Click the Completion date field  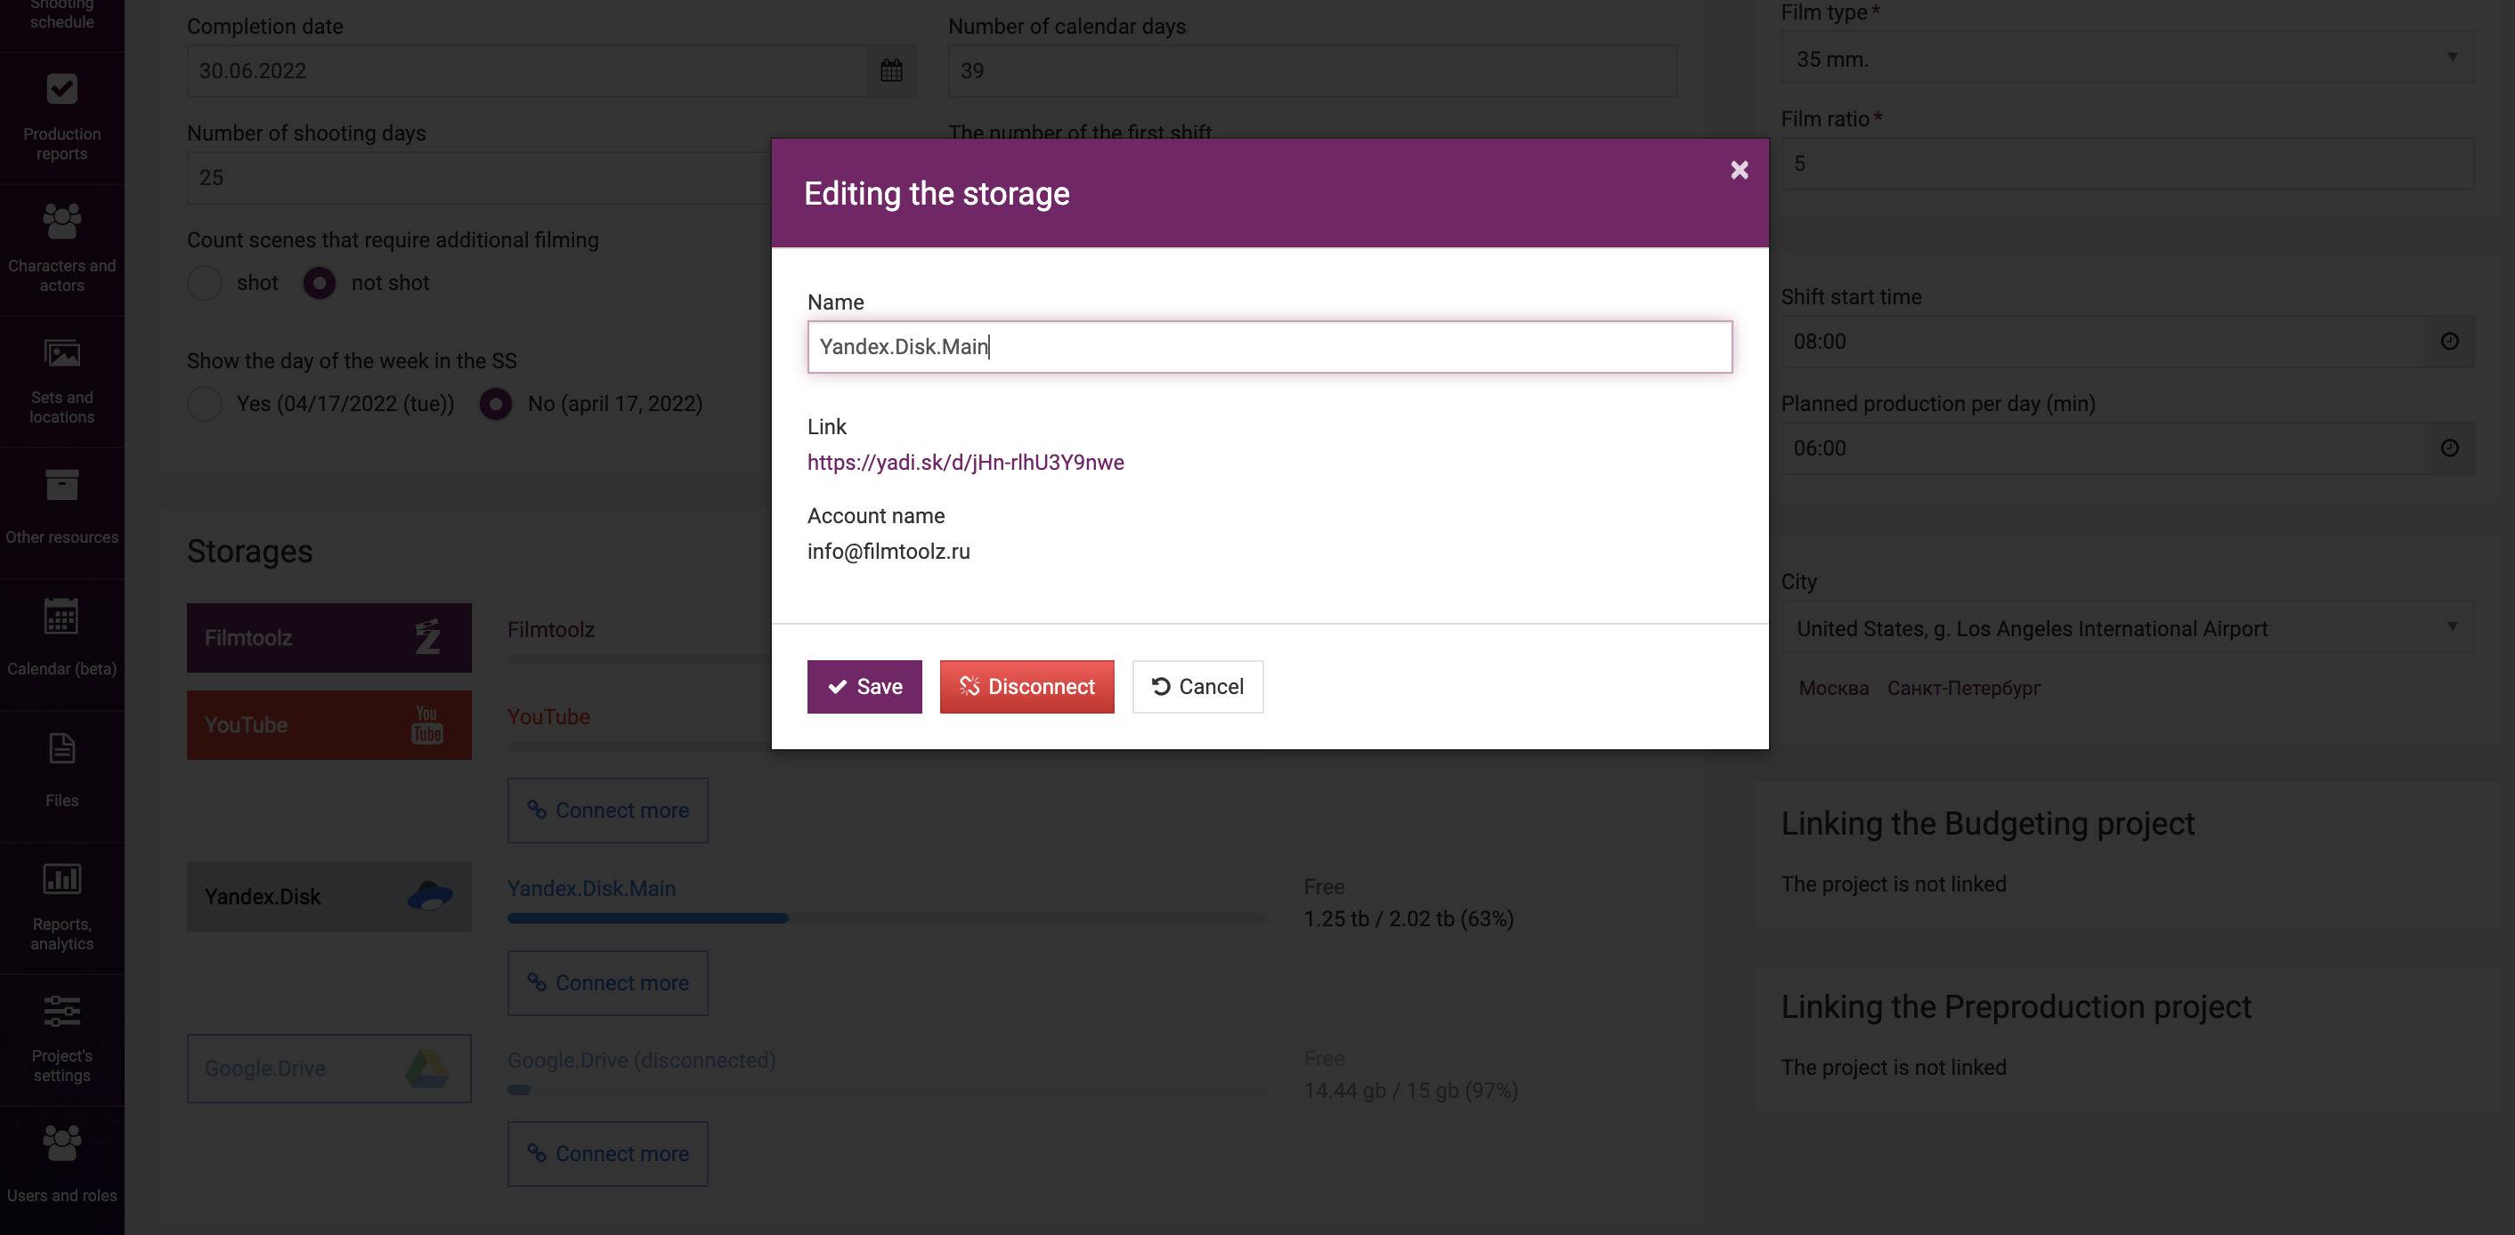click(x=527, y=70)
